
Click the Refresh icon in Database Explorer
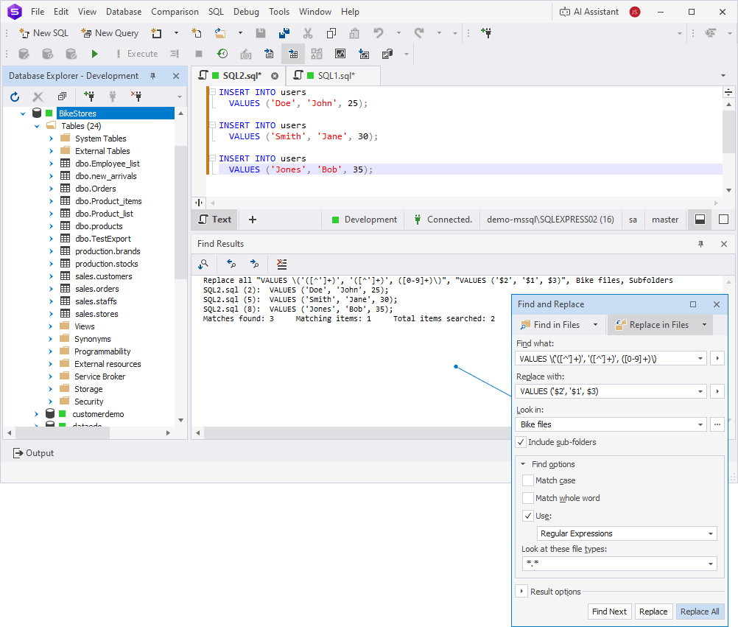(15, 97)
